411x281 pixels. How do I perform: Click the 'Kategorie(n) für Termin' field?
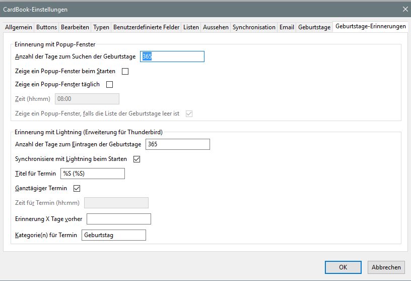[x=113, y=235]
